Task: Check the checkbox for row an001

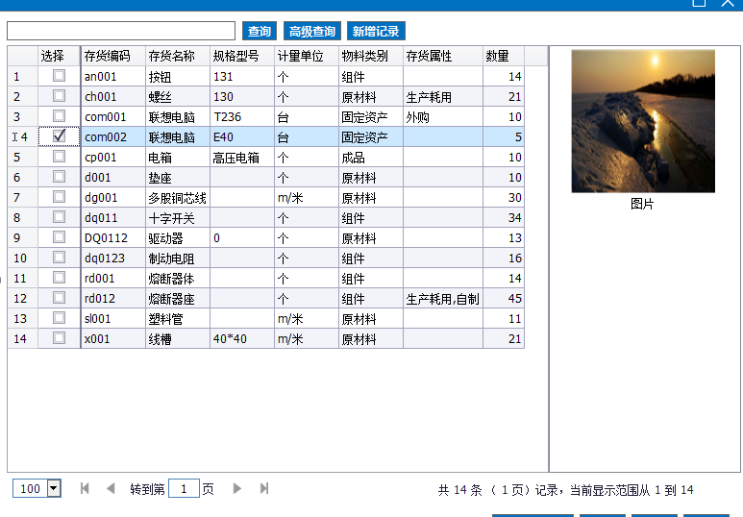Action: click(59, 76)
